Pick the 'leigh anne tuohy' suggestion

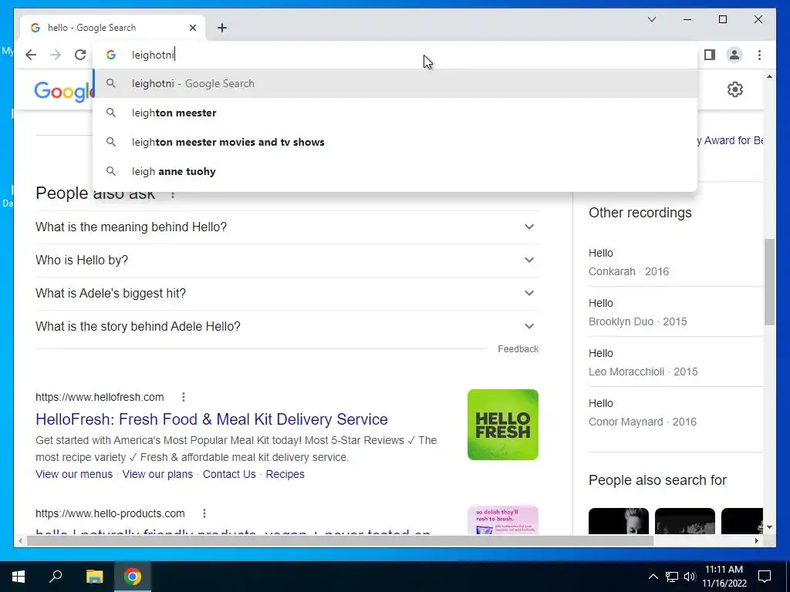pos(395,171)
